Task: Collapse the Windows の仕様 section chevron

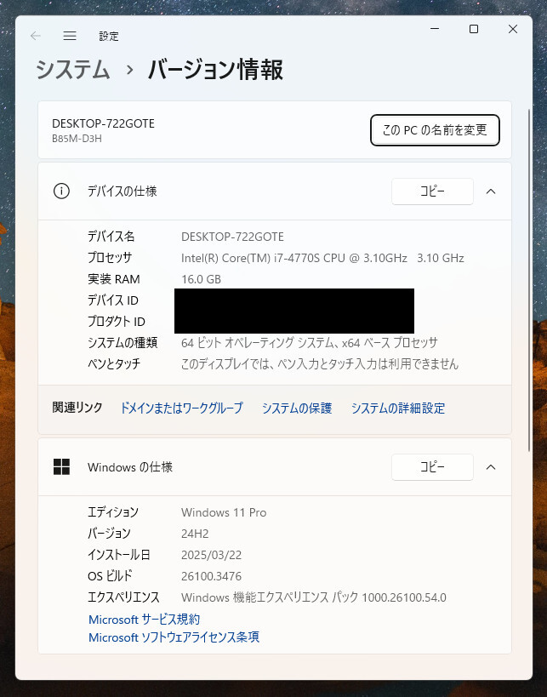Action: point(491,467)
